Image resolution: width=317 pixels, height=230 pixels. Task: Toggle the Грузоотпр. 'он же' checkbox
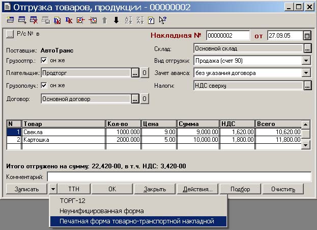pyautogui.click(x=44, y=60)
